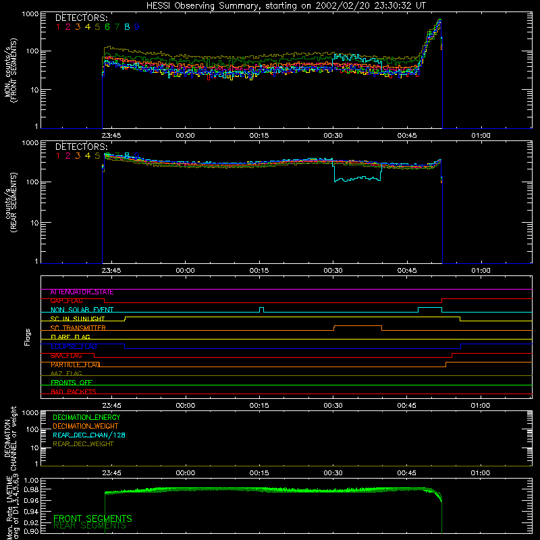Viewport: 540px width, 540px height.
Task: Click green detector number 6 in the front segments legend
Action: 107,27
